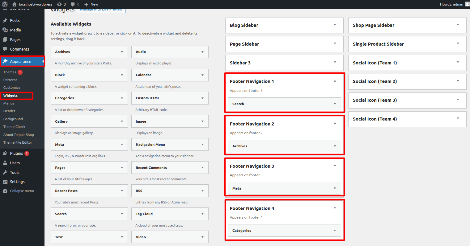The image size is (470, 246).
Task: Collapse the admin sidebar menu
Action: (x=19, y=191)
